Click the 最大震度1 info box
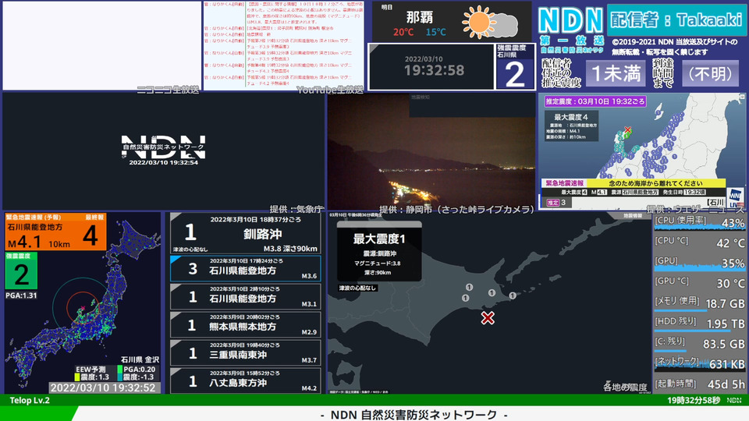 click(x=379, y=252)
